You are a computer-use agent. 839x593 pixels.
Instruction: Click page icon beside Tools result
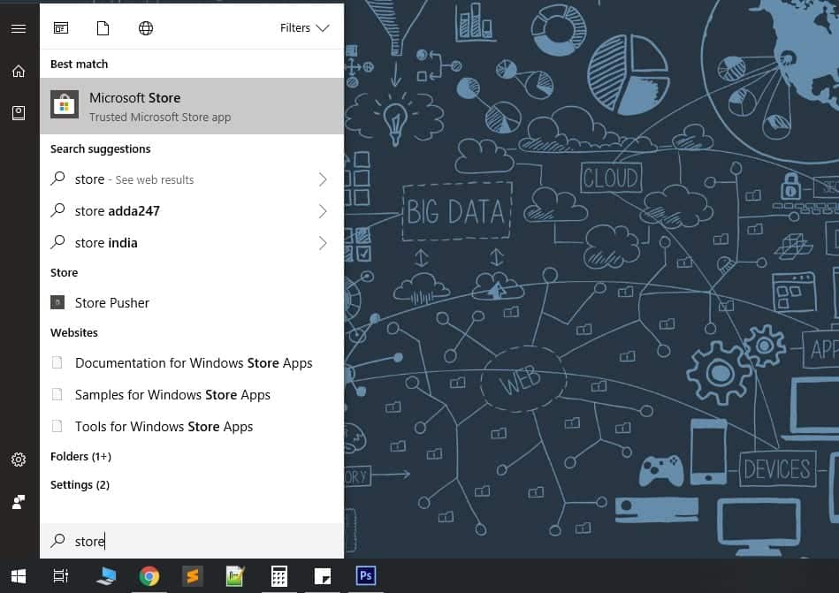(x=57, y=426)
